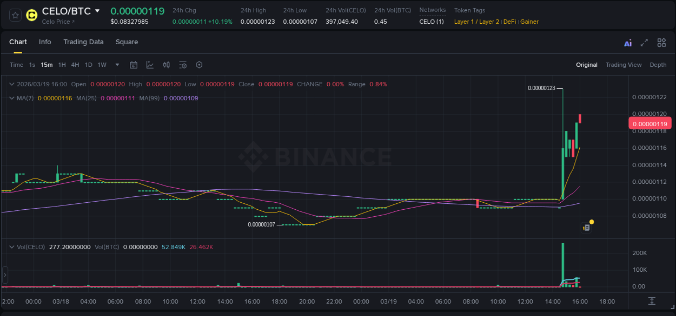Open the DeFi token tag link
The width and height of the screenshot is (676, 316).
point(509,22)
